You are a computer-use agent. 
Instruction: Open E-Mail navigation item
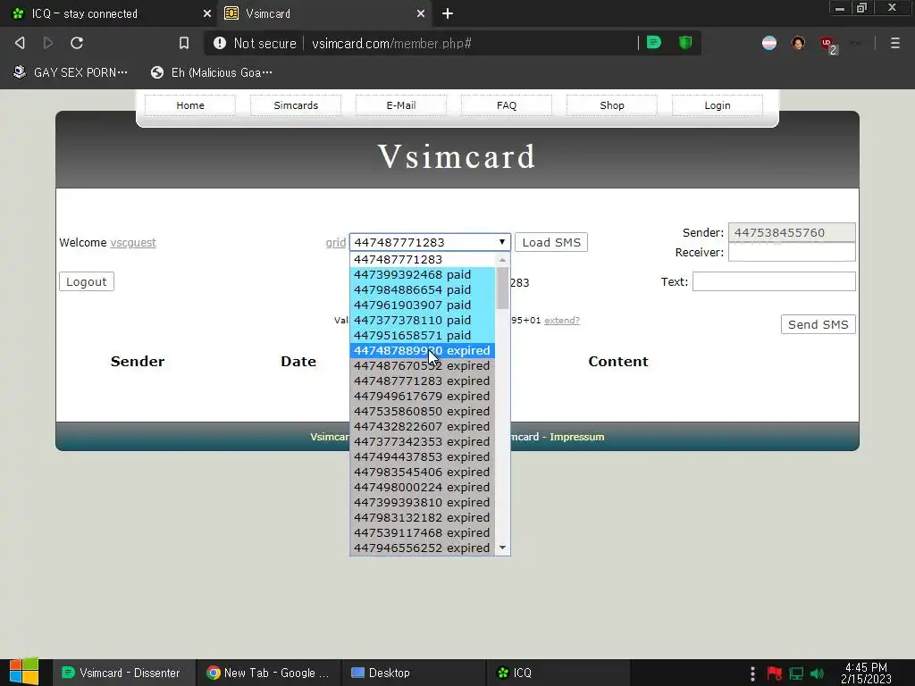click(401, 105)
